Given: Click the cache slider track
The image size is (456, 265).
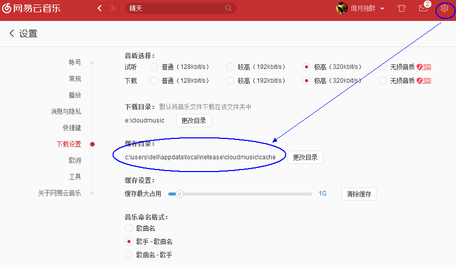Looking at the screenshot, I should [x=240, y=194].
